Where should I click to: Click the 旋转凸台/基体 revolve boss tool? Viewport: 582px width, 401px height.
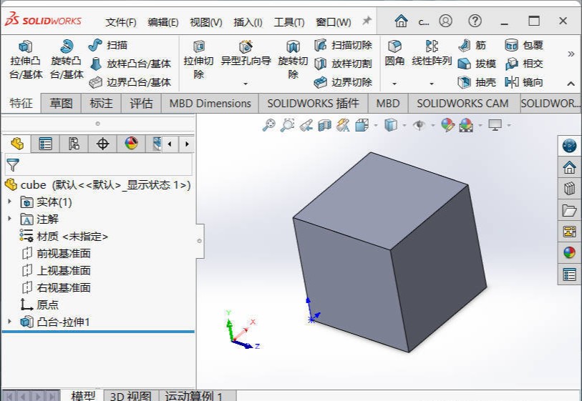(67, 59)
